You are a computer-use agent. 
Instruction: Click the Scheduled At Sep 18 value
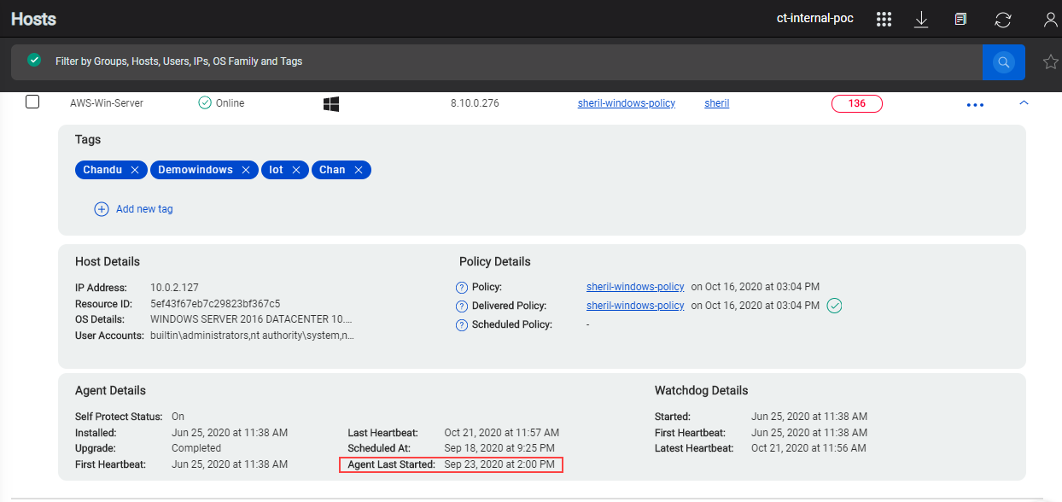pos(499,448)
